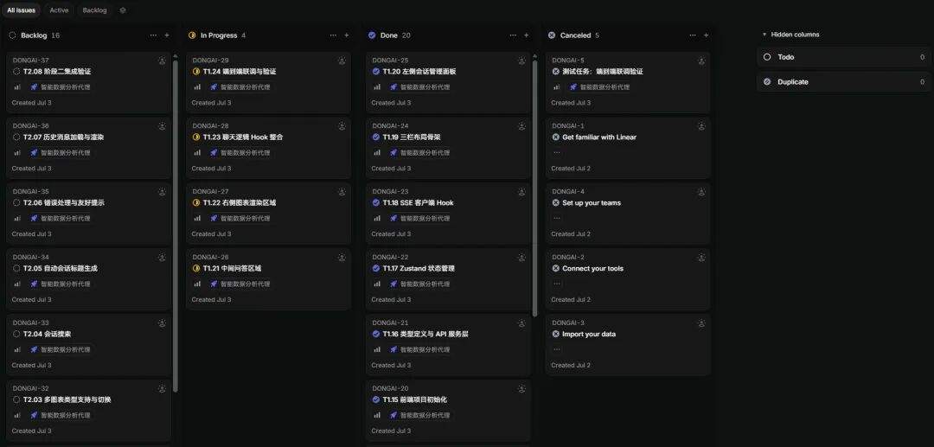Toggle done checkmark on T1.20 issue
The width and height of the screenshot is (934, 447).
click(376, 72)
